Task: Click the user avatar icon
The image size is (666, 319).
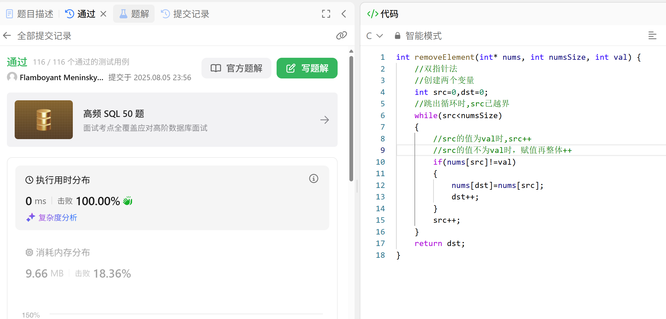Action: [x=12, y=77]
